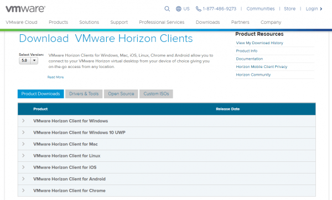The width and height of the screenshot is (332, 200).
Task: Click the Login link
Action: (312, 9)
